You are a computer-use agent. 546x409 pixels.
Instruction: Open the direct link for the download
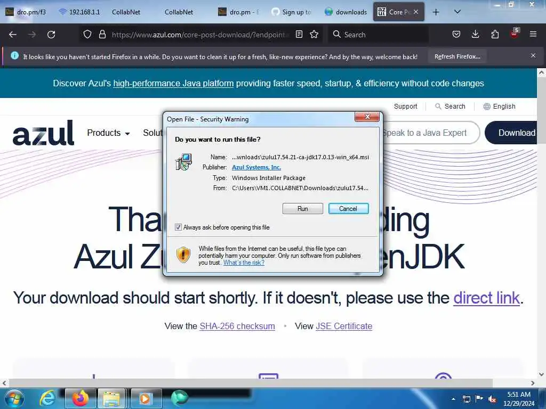[486, 298]
